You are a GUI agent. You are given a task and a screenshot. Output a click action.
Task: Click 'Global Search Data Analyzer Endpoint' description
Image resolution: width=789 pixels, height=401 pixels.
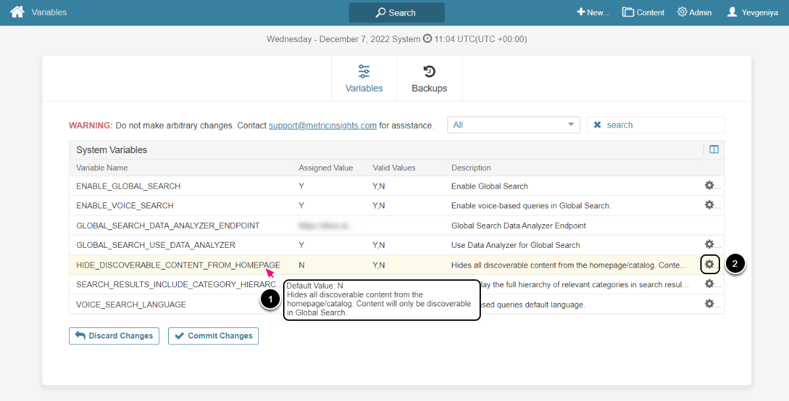pos(517,225)
